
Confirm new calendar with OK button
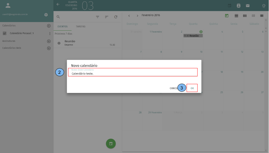[192, 88]
